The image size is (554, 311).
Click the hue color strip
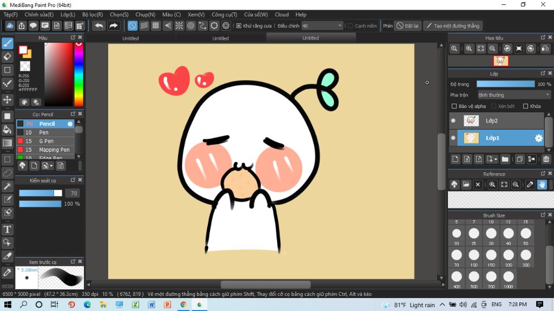(x=79, y=74)
